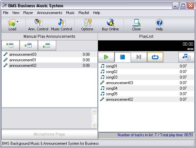Image resolution: width=196 pixels, height=148 pixels.
Task: Click the notes area scroll up arrow
Action: point(94,111)
